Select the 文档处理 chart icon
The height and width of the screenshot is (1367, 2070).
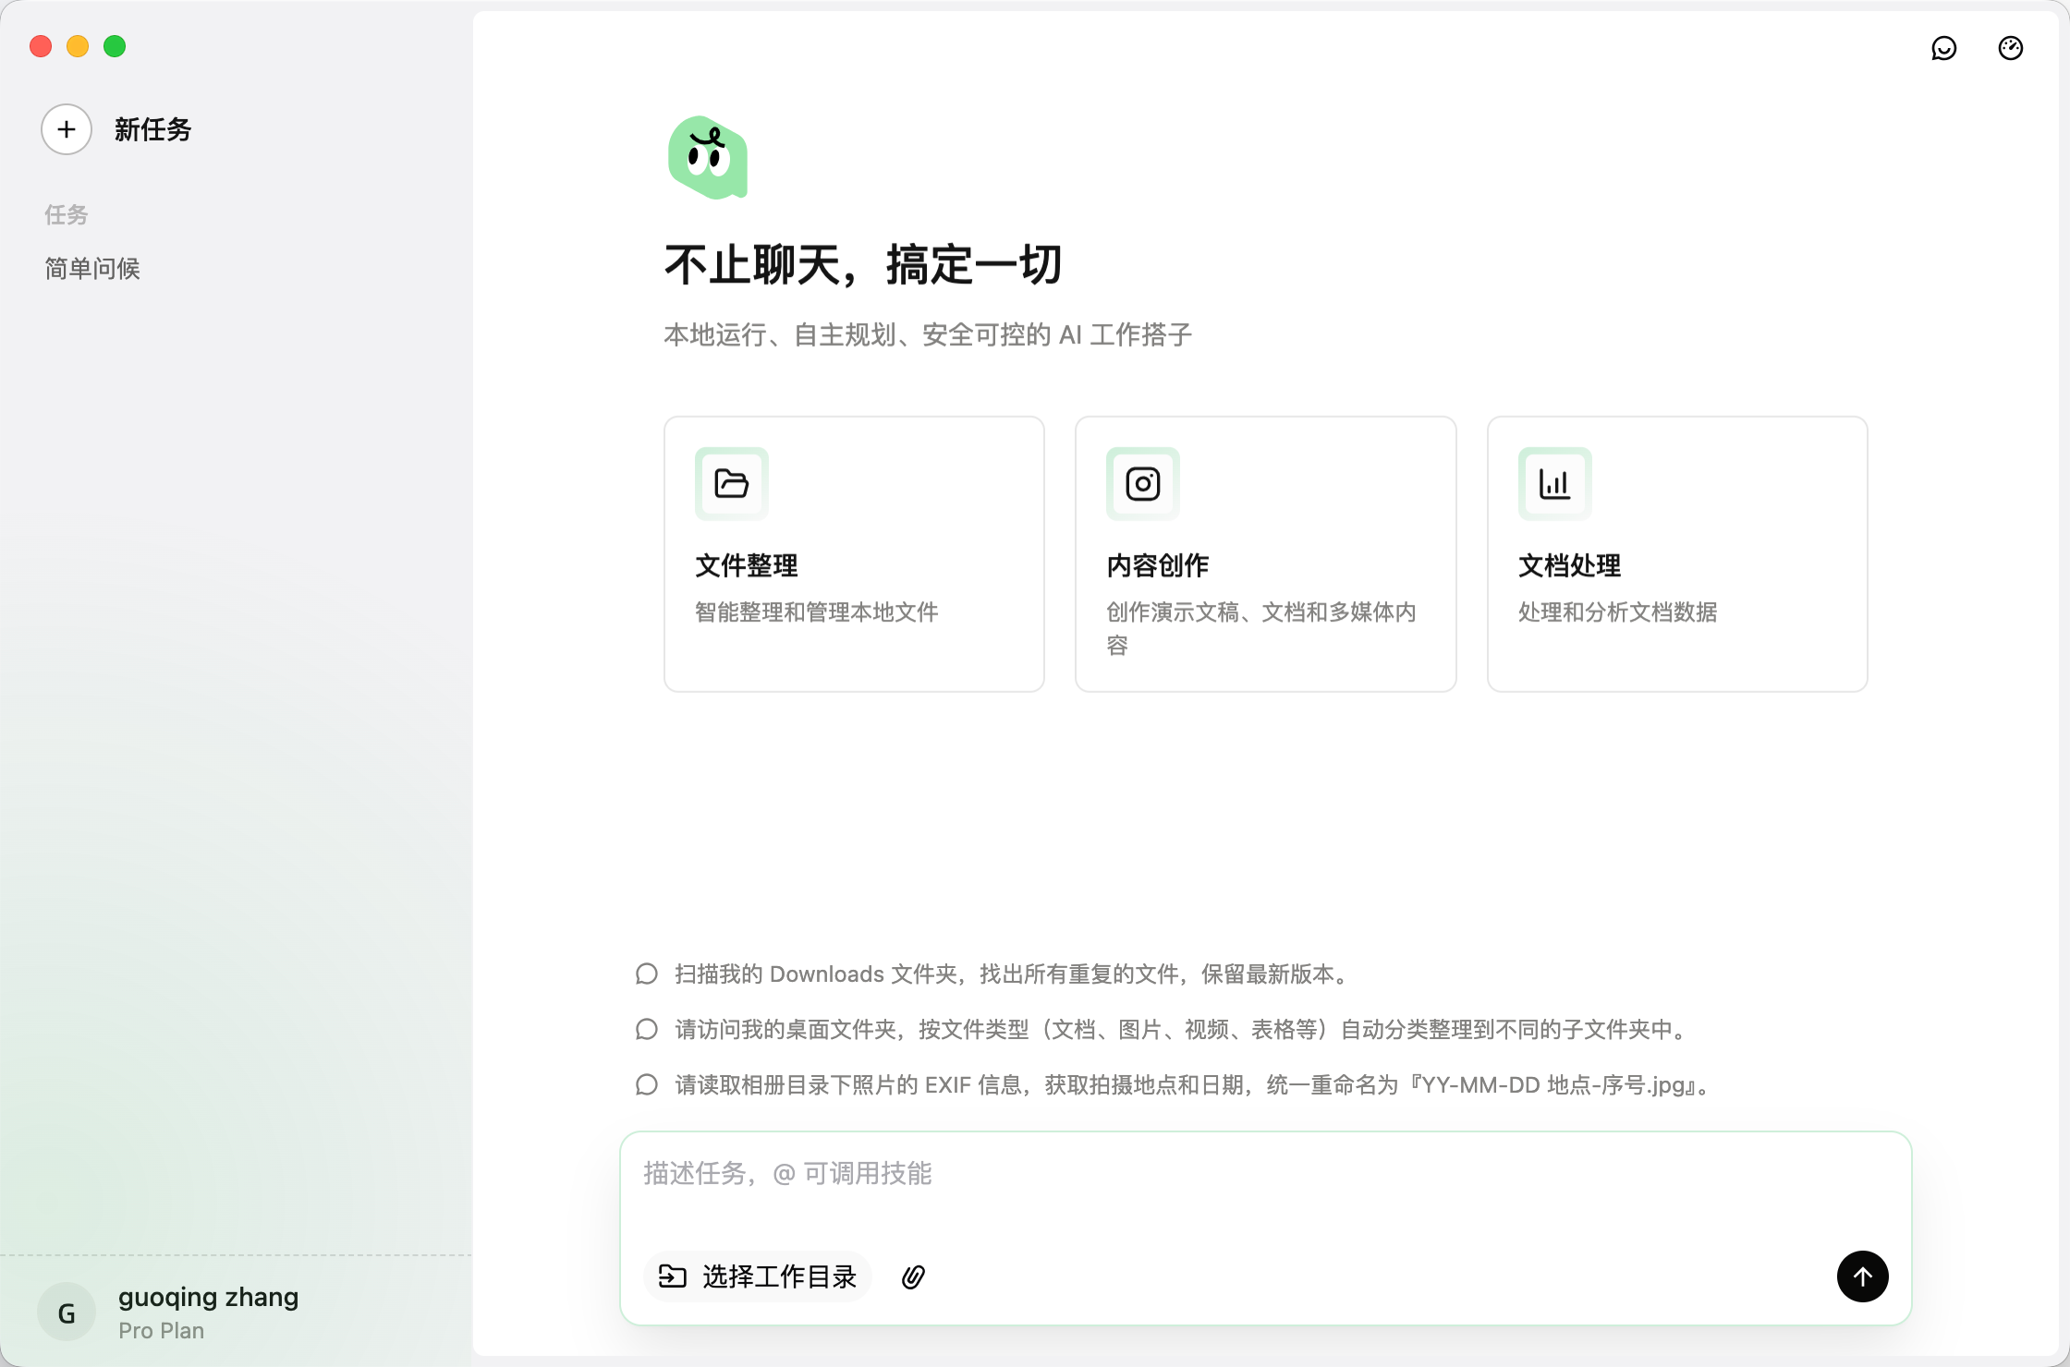1554,483
